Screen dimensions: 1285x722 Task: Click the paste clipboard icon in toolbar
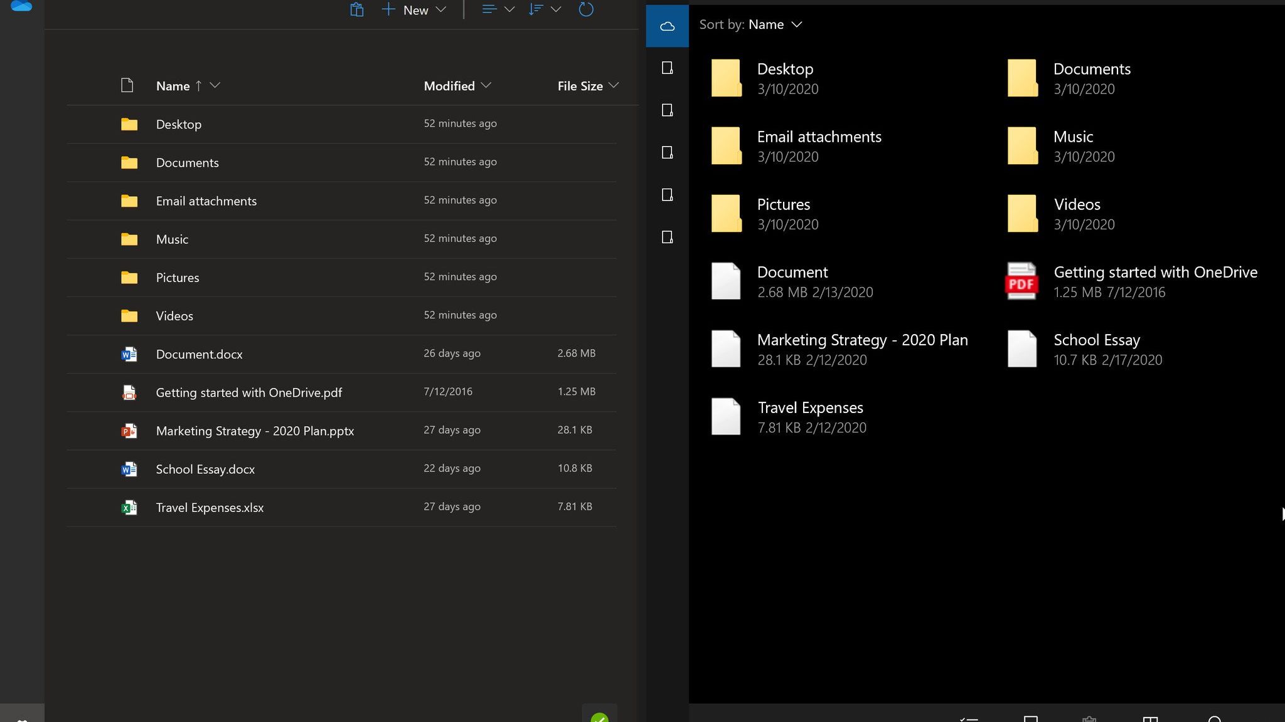pyautogui.click(x=356, y=9)
